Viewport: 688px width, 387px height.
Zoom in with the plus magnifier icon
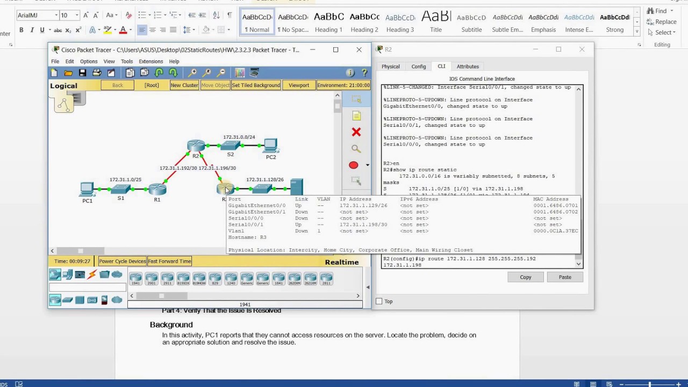(x=192, y=73)
